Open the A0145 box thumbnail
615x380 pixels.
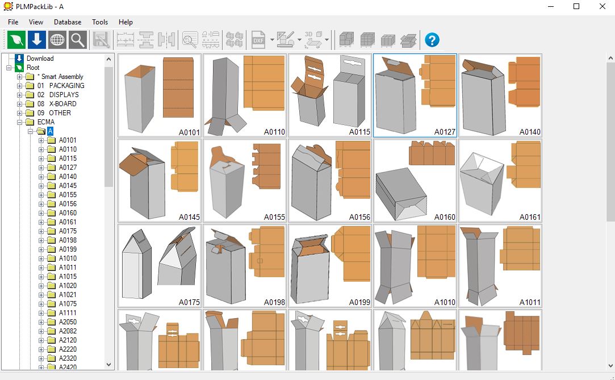click(x=159, y=181)
